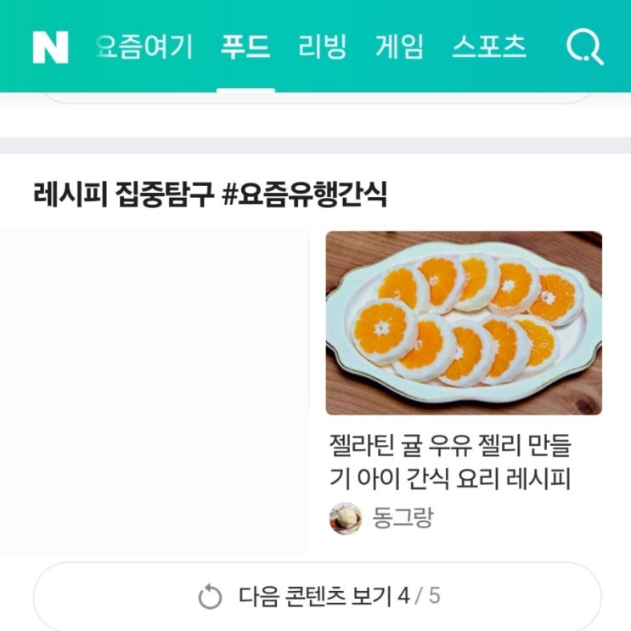
Task: Click the Naver N logo
Action: pos(50,47)
